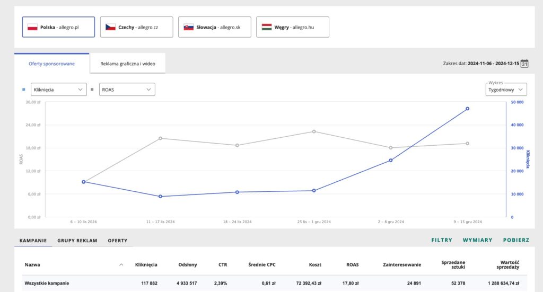Open the ROAS metric dropdown

127,90
